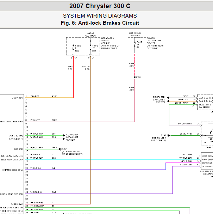Click 'WHT/LT BLU' label at pin 13
Screen dimensions: 213x214
pyautogui.click(x=37, y=137)
